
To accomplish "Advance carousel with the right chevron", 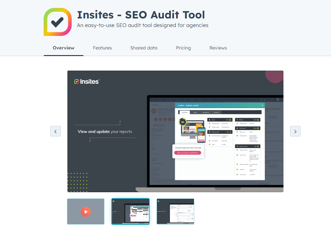I will tap(295, 131).
